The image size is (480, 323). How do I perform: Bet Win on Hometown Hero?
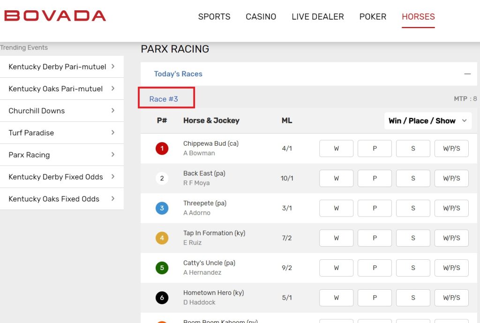pos(336,298)
